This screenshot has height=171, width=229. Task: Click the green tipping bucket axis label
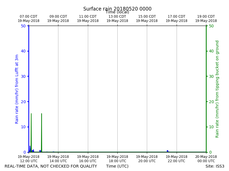pyautogui.click(x=217, y=89)
